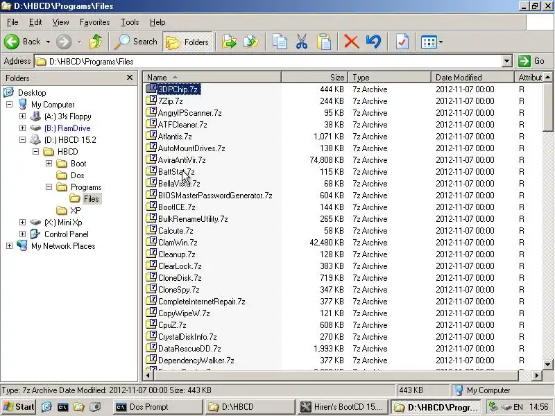Viewport: 555px width, 416px height.
Task: Sort by the Name column header
Action: 212,78
